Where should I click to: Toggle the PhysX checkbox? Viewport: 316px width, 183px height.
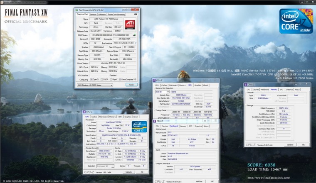pos(112,79)
